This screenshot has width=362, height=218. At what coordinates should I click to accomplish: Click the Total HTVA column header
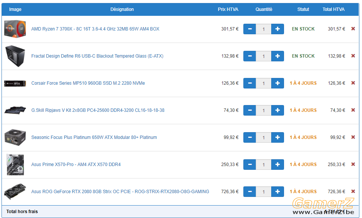[x=333, y=9]
